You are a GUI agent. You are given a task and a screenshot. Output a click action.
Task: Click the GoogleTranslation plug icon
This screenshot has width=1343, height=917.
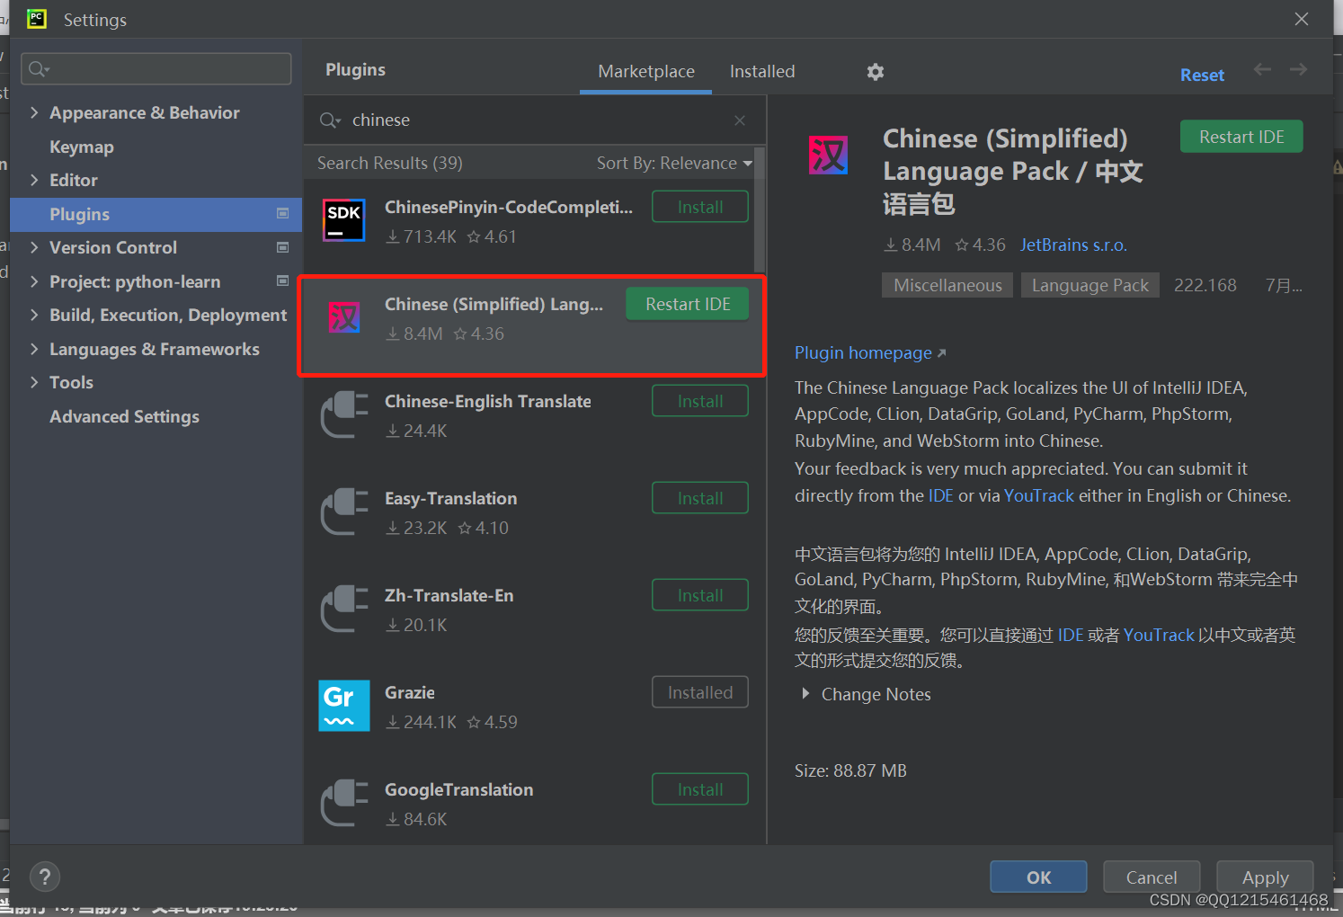345,803
